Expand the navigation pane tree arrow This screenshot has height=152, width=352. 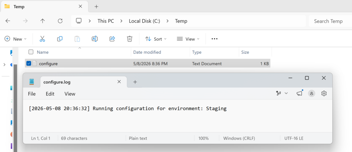pyautogui.click(x=4, y=65)
